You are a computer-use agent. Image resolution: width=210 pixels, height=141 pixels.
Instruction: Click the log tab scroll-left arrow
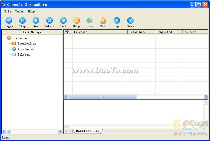[67, 131]
